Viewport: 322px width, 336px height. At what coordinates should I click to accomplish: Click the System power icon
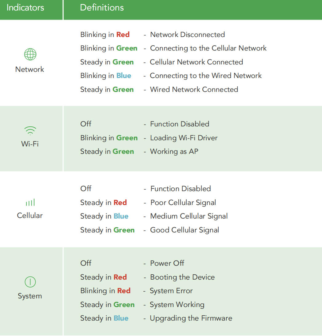click(x=30, y=282)
